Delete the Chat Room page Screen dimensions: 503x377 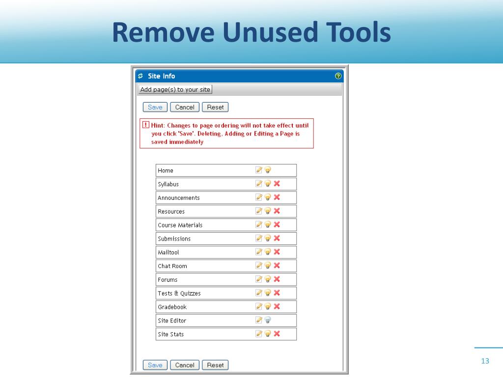click(x=277, y=266)
